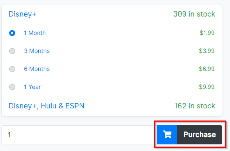Click the 1 Month plan label
This screenshot has height=151, width=230.
coord(35,33)
